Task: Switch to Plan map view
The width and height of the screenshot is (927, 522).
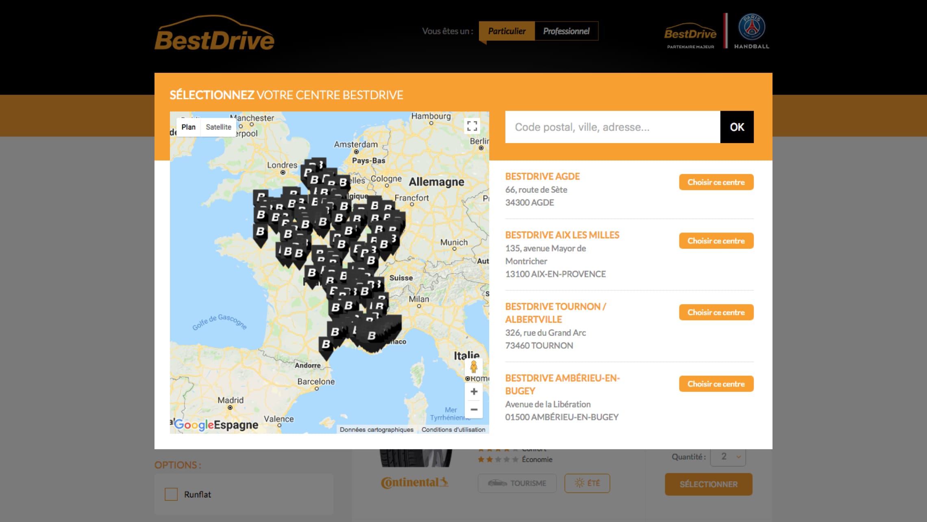Action: (188, 127)
